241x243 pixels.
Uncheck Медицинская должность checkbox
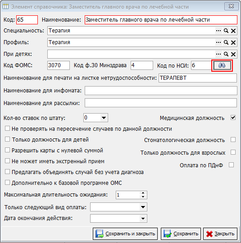233,118
